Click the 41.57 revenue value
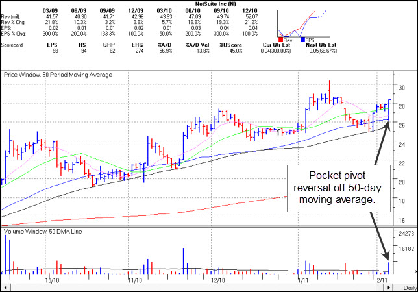 (52, 16)
